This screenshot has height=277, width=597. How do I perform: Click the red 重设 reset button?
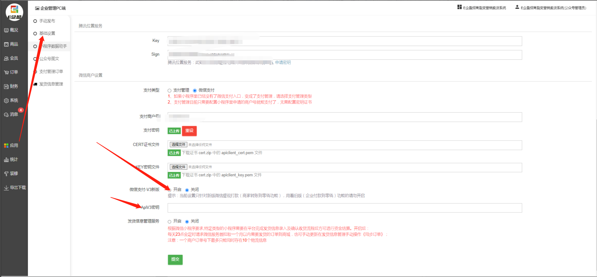tap(189, 131)
